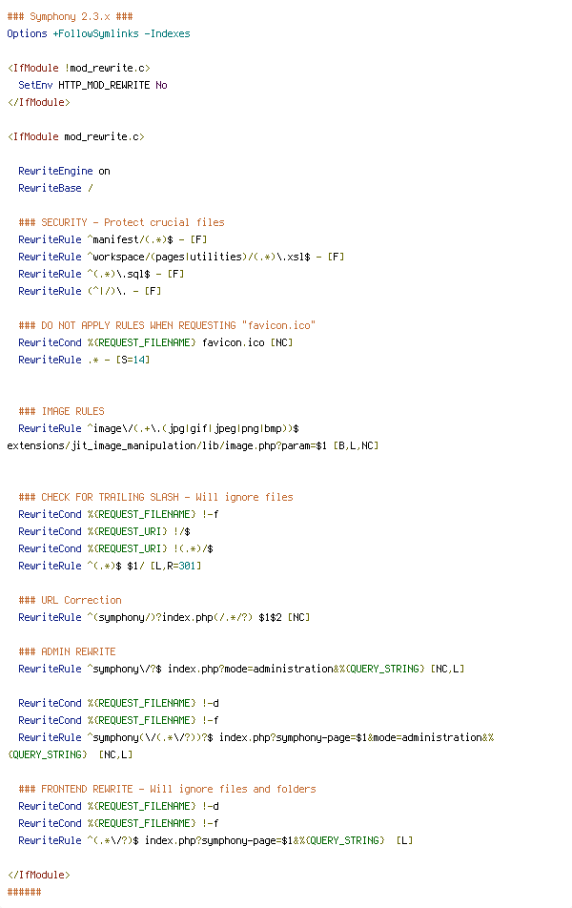
Task: Click the jit_image_manipulation/lib/image.php line
Action: (x=193, y=446)
